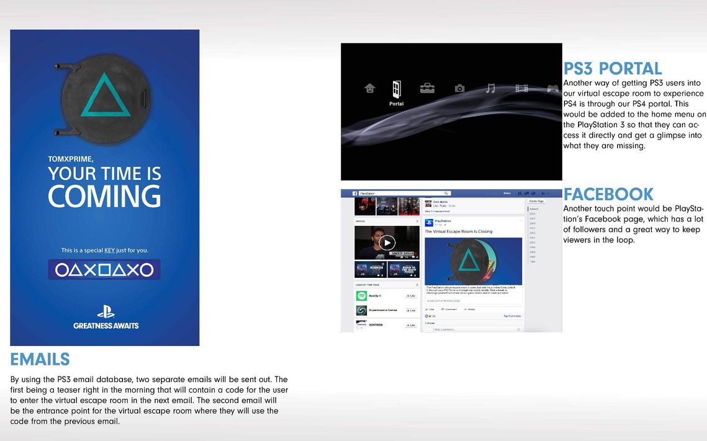Screen dimensions: 707x441
Task: Click the "EMAILS" heading
Action: (40, 360)
